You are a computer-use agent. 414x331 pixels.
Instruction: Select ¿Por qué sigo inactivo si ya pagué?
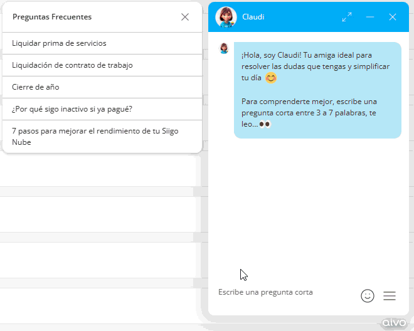pos(102,109)
